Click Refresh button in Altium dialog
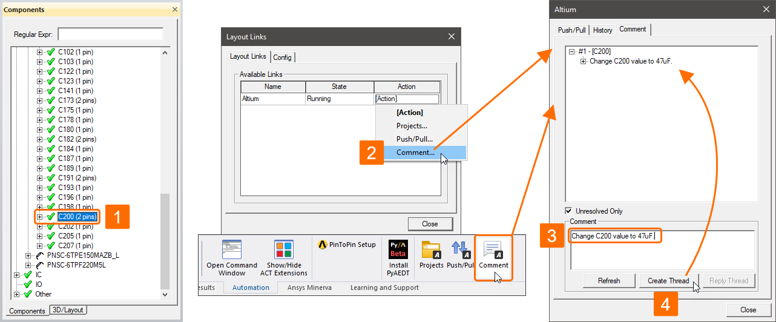This screenshot has width=776, height=322. 608,281
